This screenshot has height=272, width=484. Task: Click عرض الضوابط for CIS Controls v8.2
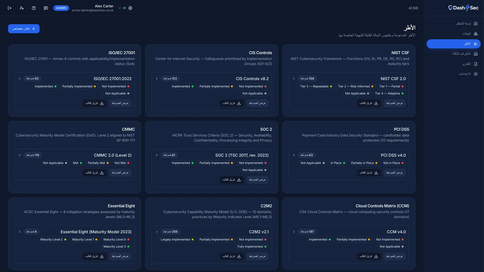[x=257, y=103]
